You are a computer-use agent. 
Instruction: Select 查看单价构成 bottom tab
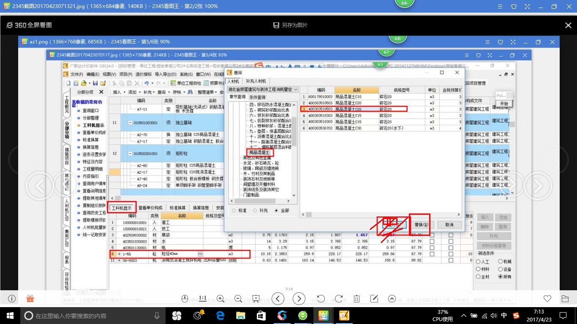(151, 208)
